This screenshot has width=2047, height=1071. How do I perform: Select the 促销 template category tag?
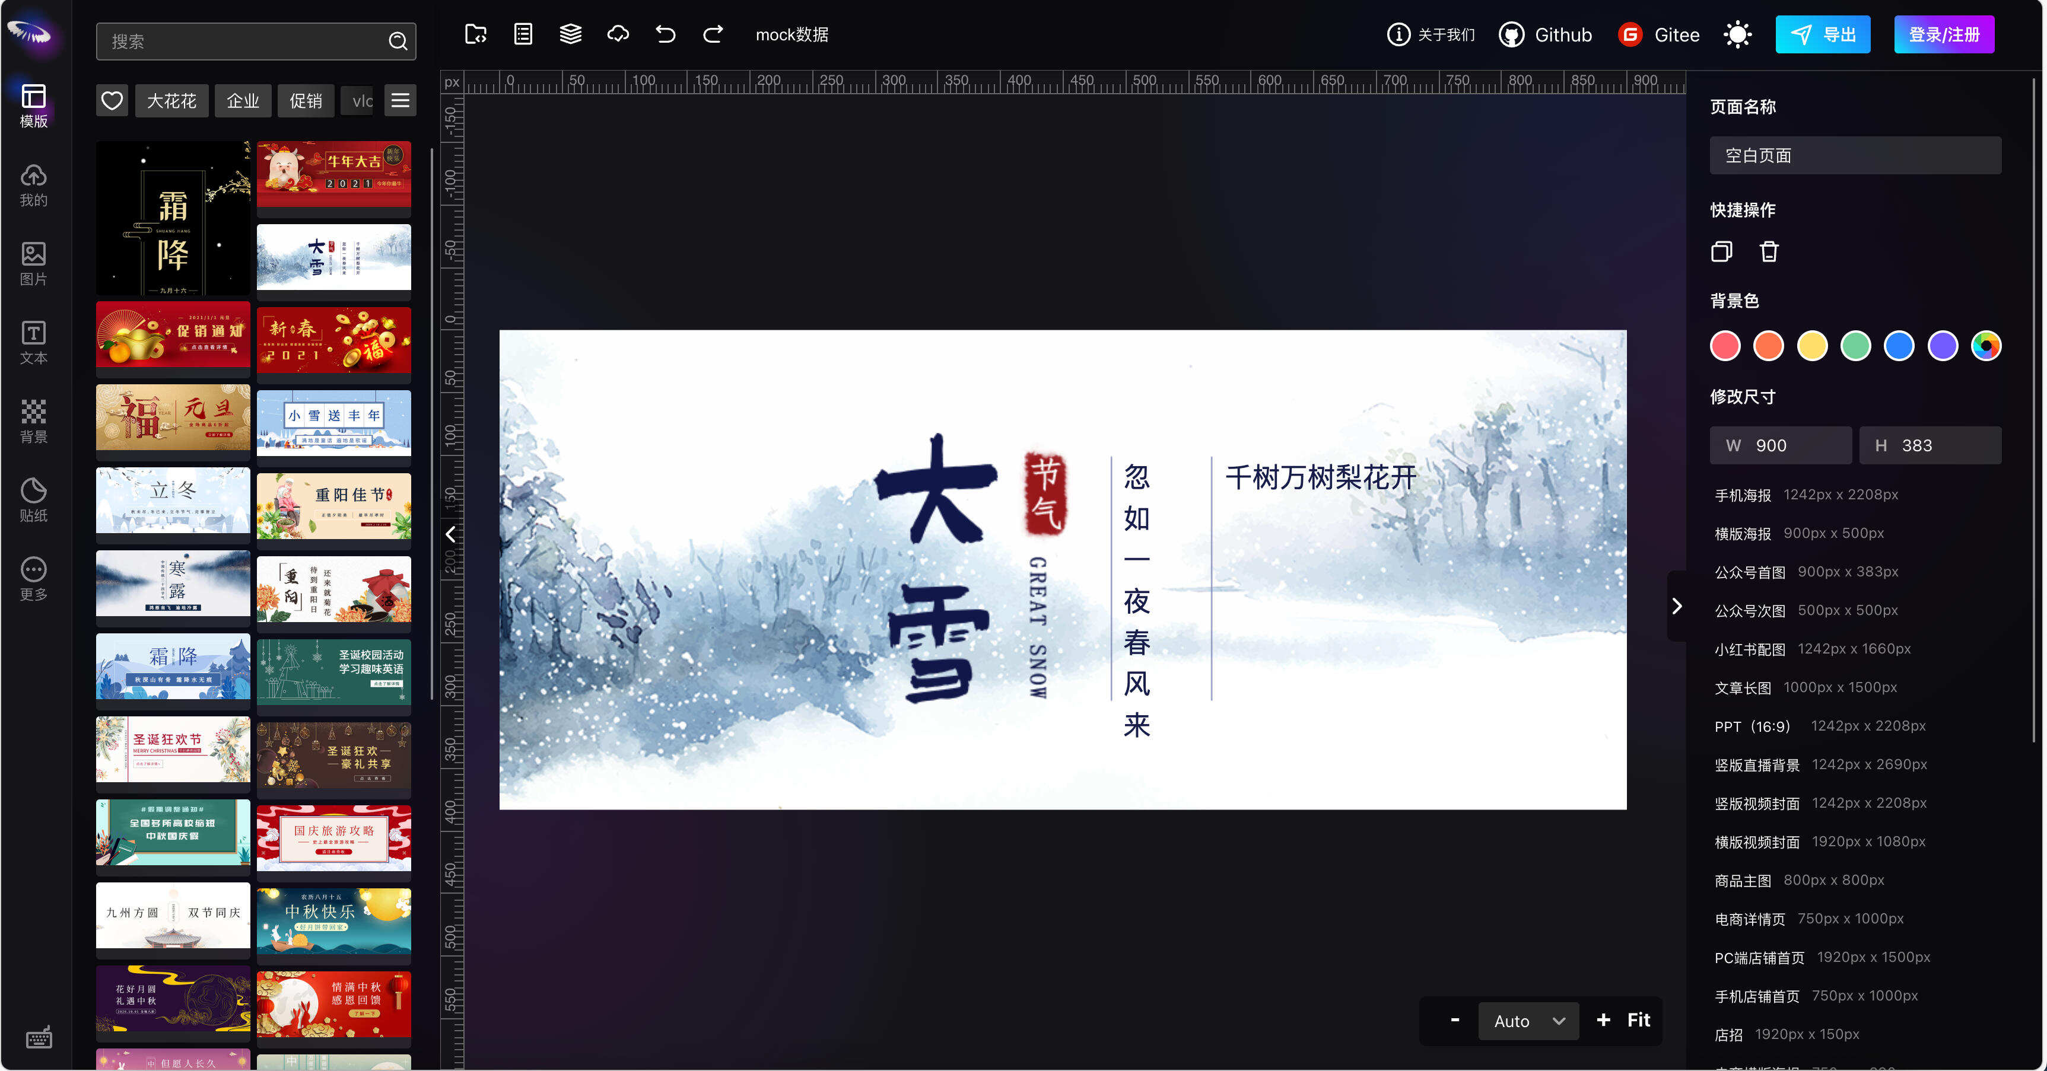[x=306, y=100]
